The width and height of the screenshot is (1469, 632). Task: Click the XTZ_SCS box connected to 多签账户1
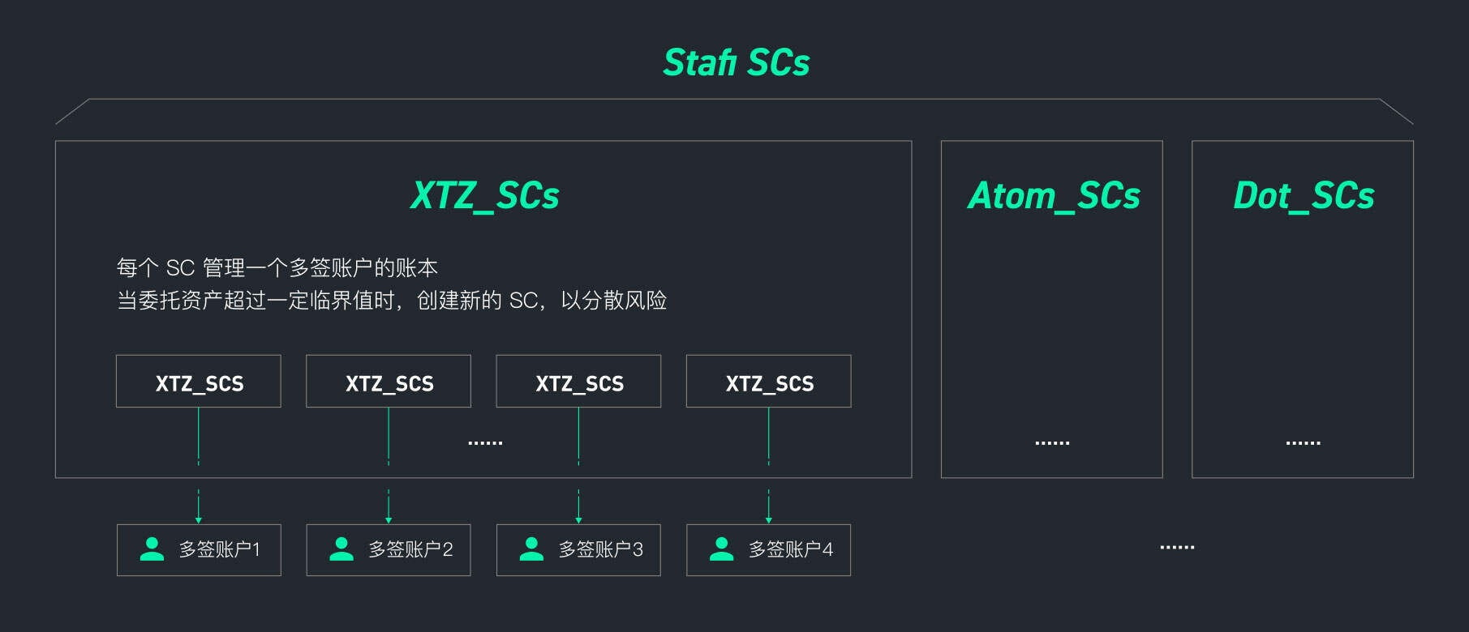coord(199,382)
